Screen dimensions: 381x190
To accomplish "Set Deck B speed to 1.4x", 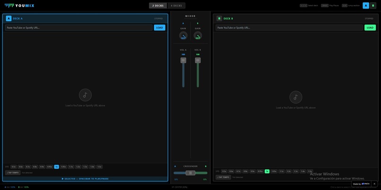I will (x=303, y=171).
